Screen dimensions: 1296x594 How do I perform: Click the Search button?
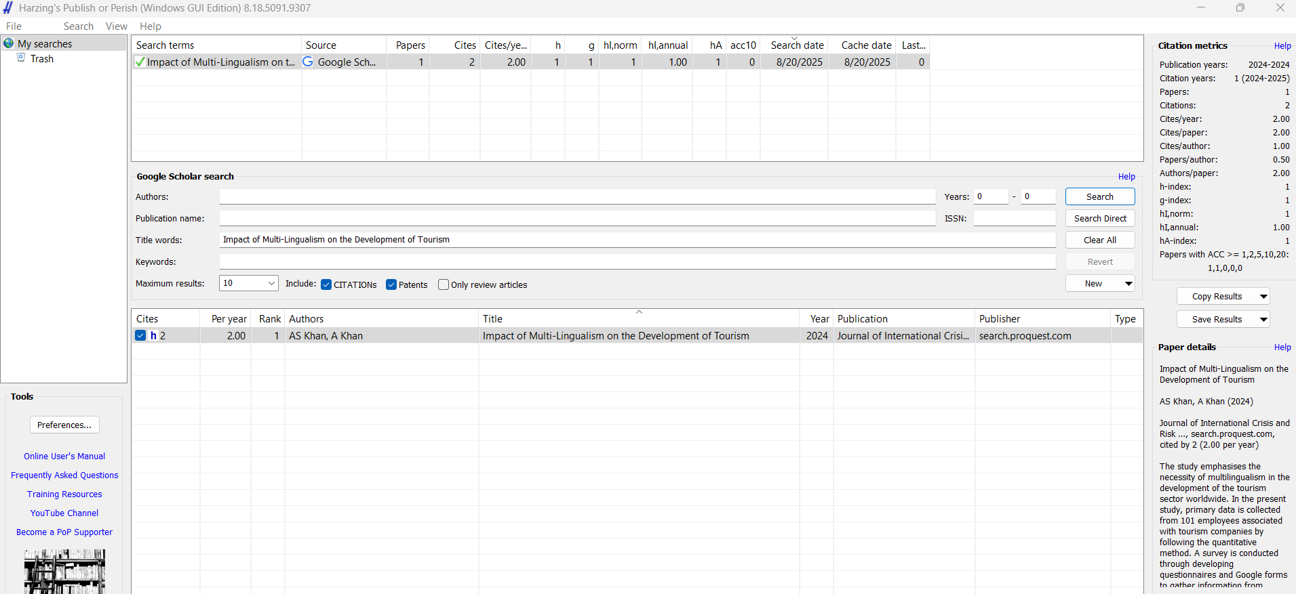(x=1100, y=196)
